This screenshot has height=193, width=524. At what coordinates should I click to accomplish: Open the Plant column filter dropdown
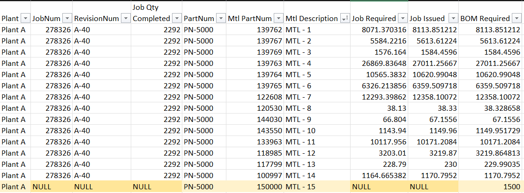(25, 19)
